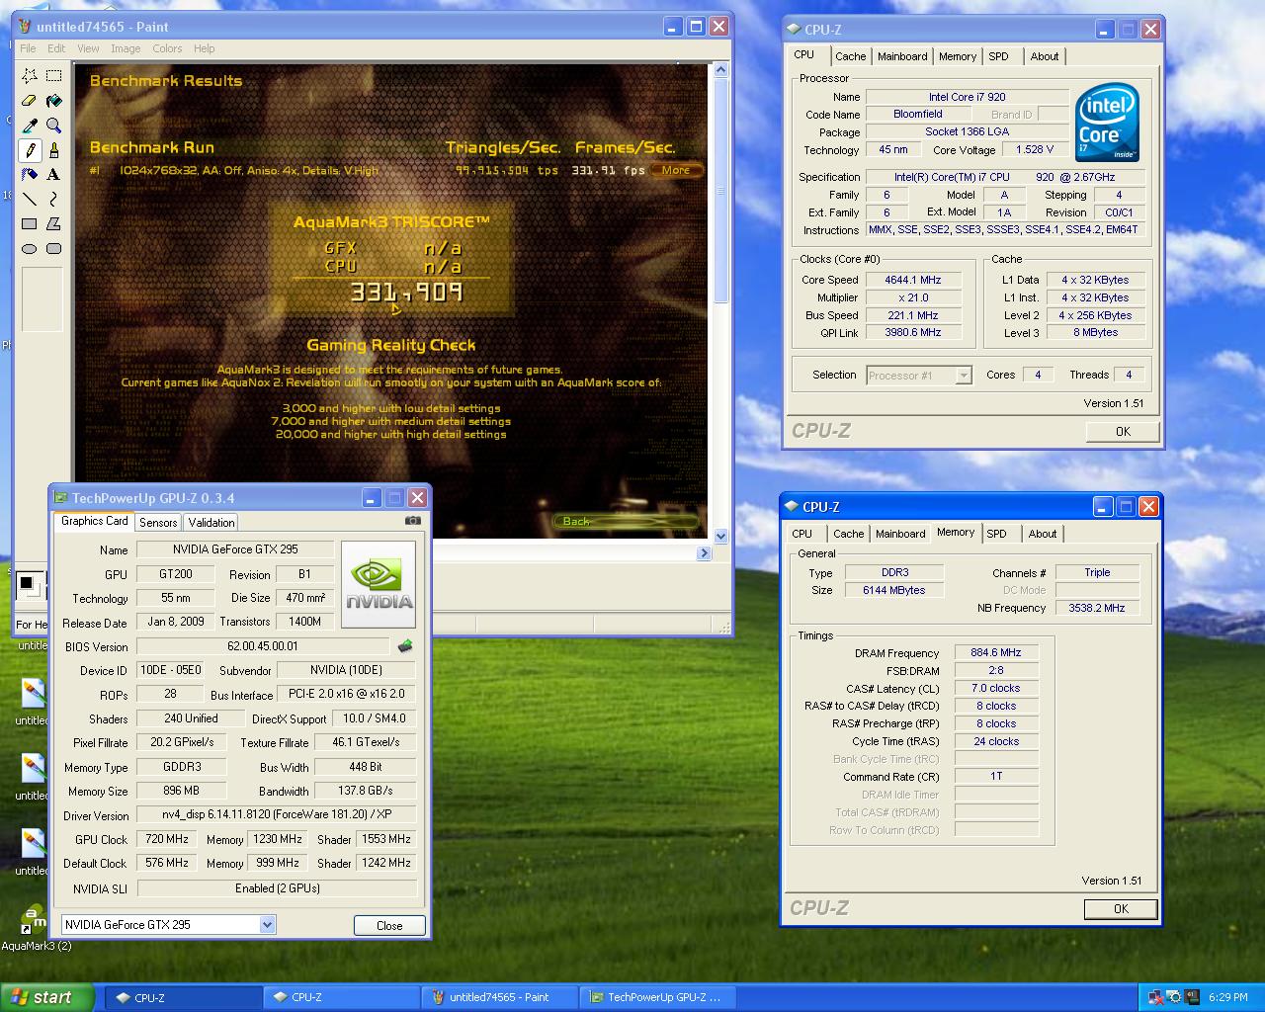Open the Cache tab in top CPU-Z window

point(850,56)
